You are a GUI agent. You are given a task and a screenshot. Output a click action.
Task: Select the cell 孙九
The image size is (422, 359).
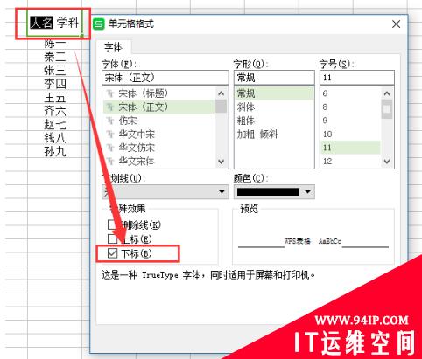click(x=55, y=151)
